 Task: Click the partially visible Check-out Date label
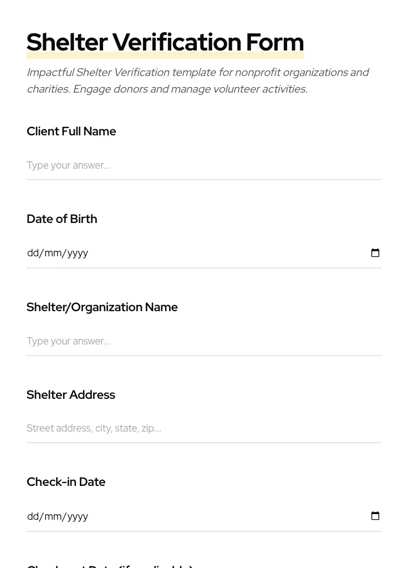(109, 565)
